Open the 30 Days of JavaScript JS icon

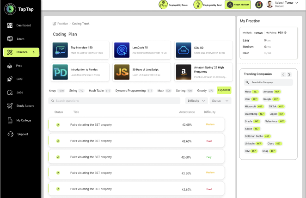[x=122, y=72]
